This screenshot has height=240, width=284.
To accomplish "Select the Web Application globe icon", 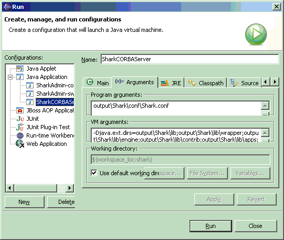I will click(20, 144).
